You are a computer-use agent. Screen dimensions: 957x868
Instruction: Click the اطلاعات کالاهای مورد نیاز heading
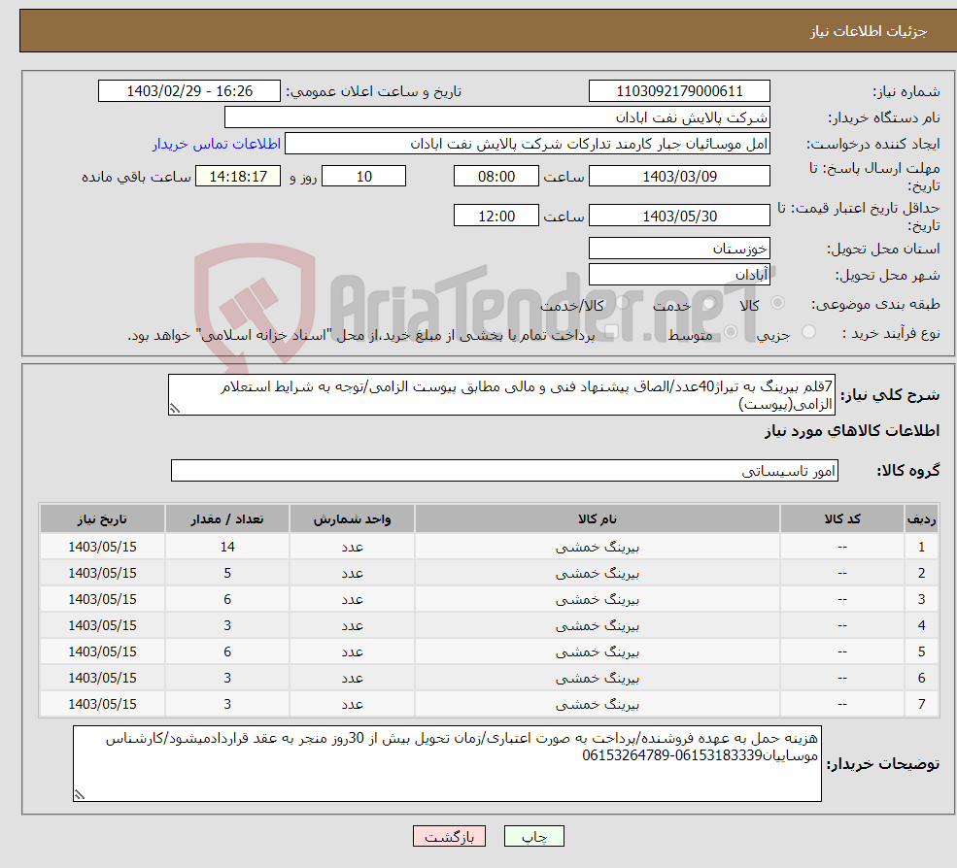(852, 431)
